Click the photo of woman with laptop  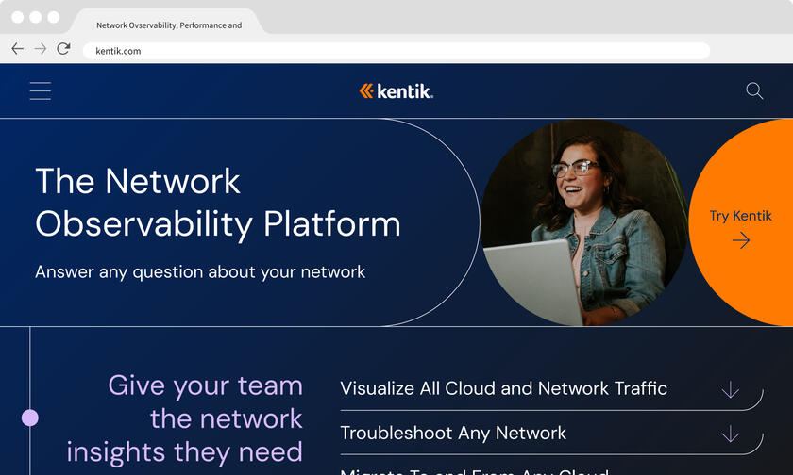(584, 222)
